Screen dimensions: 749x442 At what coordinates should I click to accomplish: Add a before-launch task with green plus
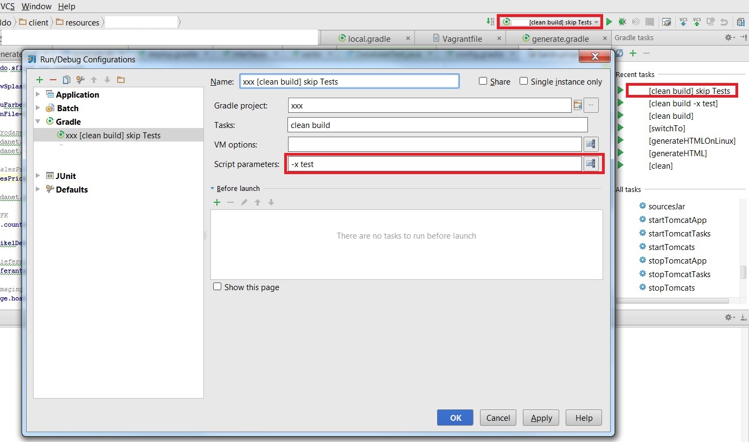click(x=217, y=202)
